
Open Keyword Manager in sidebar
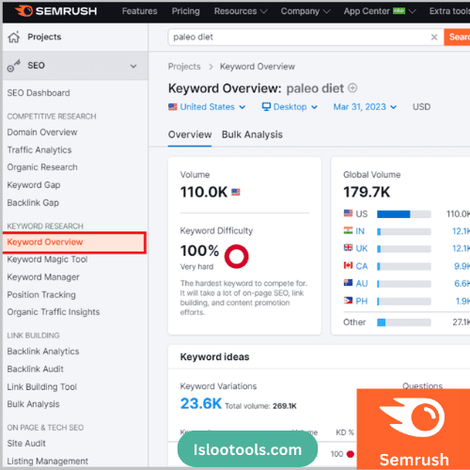(43, 277)
